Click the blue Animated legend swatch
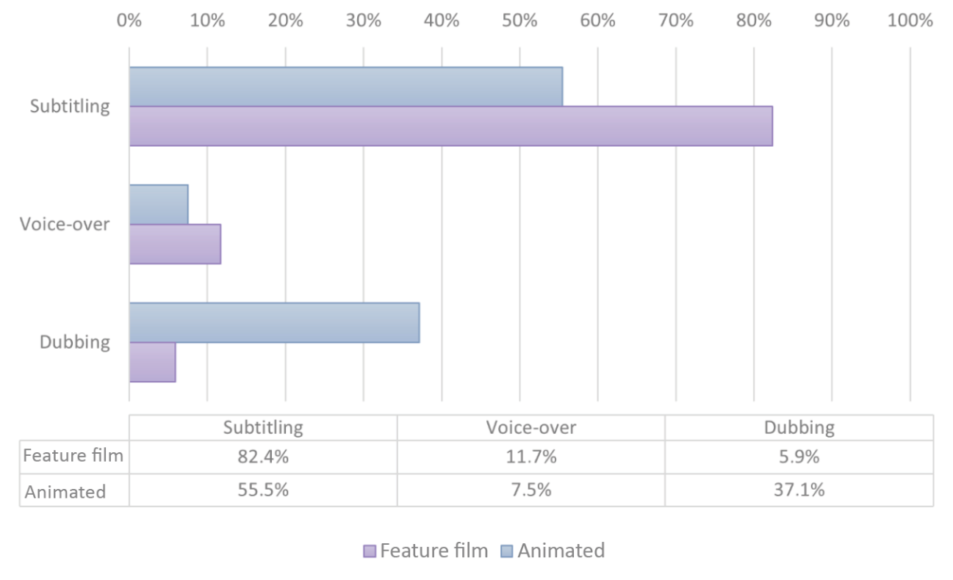 pyautogui.click(x=508, y=551)
